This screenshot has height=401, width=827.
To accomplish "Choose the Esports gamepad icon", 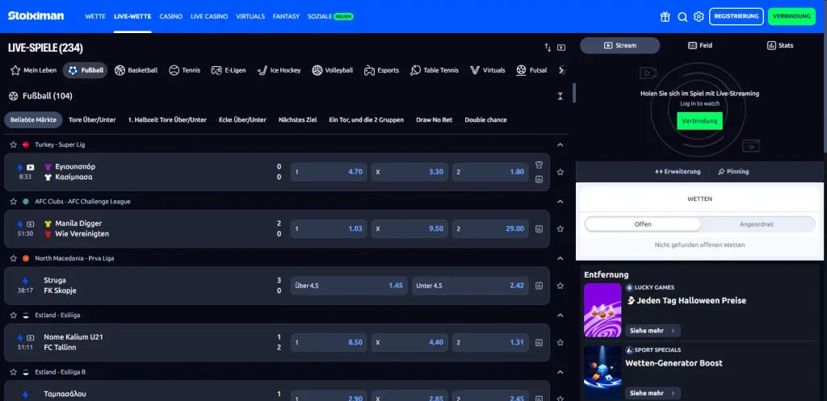I will pos(369,70).
